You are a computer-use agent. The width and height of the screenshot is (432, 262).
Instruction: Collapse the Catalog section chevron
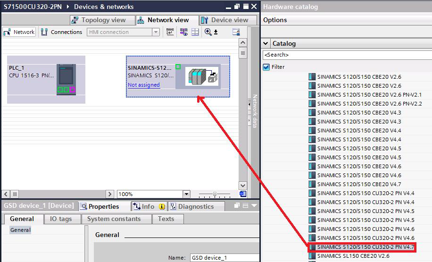click(x=266, y=43)
